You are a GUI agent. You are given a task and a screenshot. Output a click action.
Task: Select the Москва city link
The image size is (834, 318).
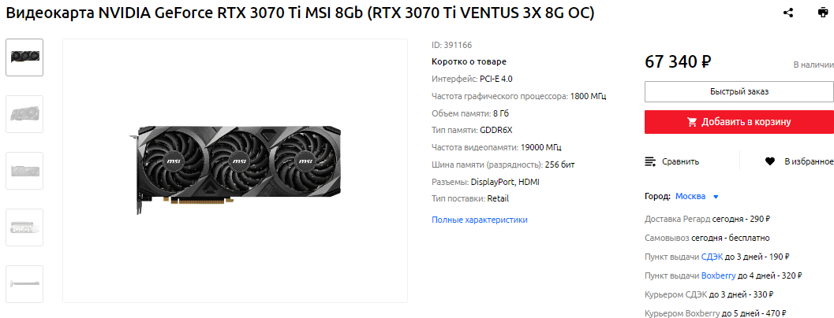690,197
